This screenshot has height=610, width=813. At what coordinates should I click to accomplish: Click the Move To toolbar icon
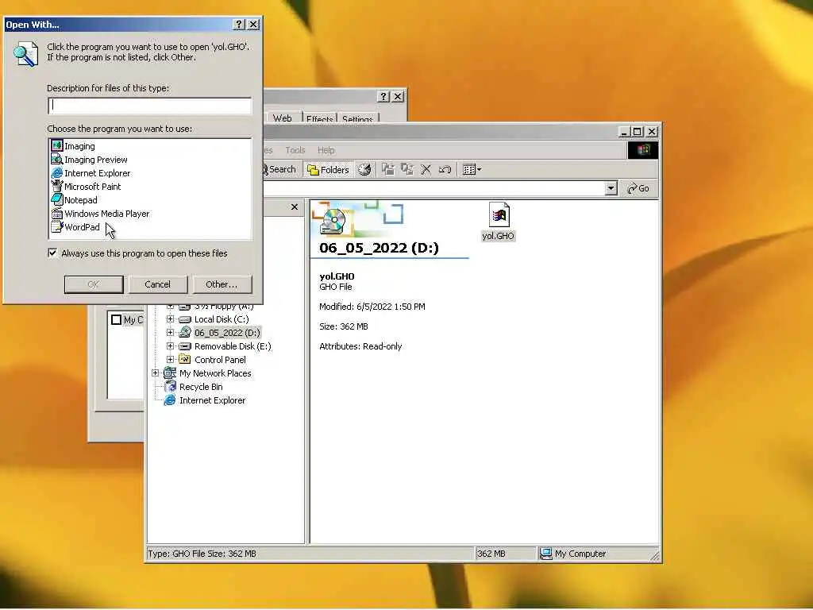[x=387, y=170]
